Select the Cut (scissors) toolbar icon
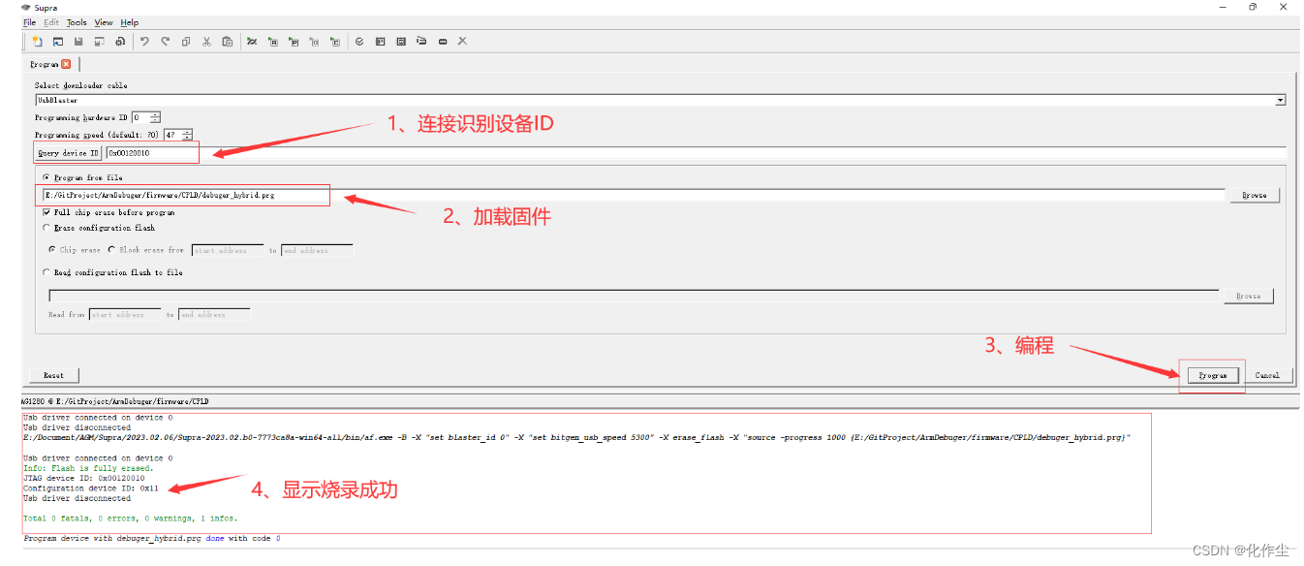 tap(206, 41)
